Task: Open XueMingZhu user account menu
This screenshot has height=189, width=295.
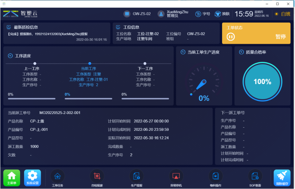Action: [x=173, y=14]
